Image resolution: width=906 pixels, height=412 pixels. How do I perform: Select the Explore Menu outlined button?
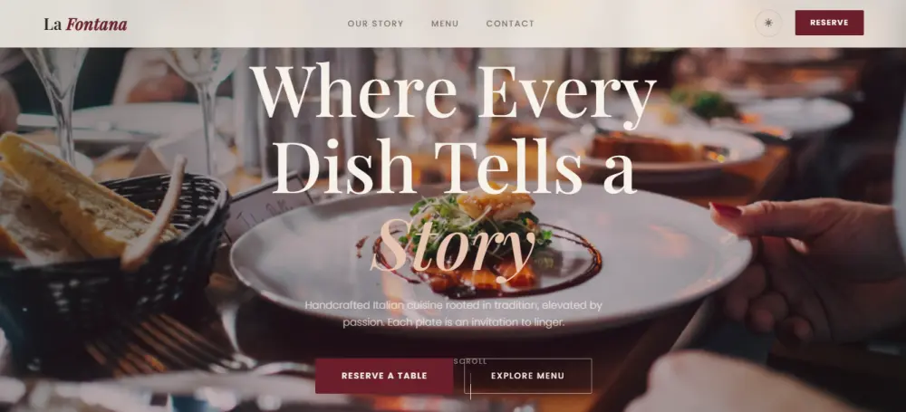tap(527, 376)
